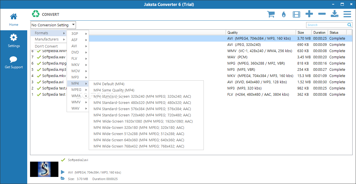This screenshot has height=184, width=356.
Task: Select the Softpedia.mkv file row
Action: click(x=191, y=76)
